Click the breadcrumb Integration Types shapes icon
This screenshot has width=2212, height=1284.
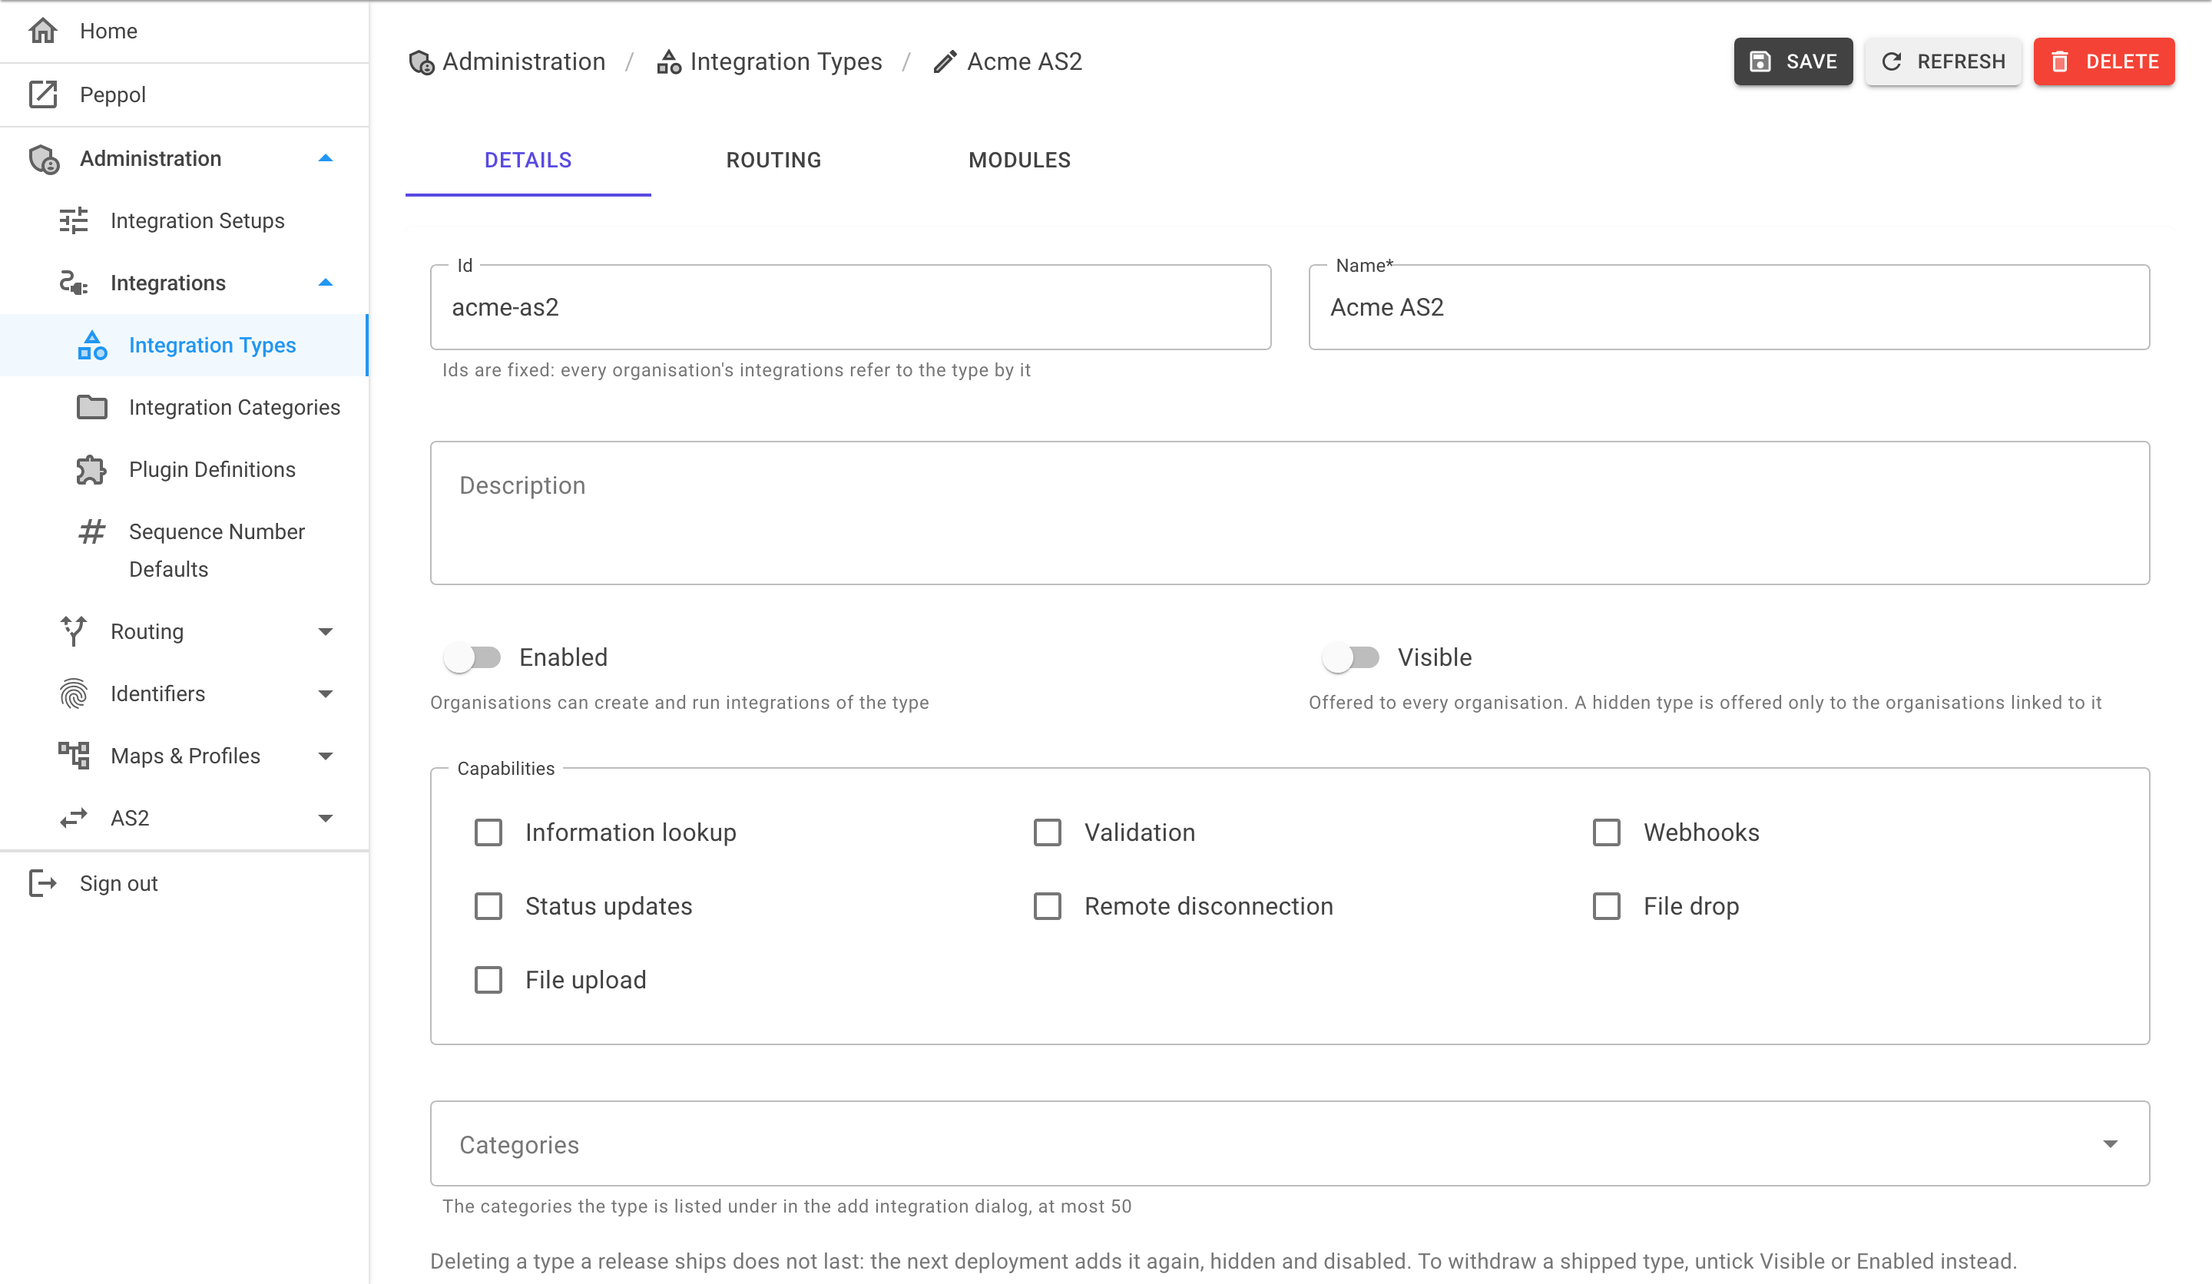[x=670, y=61]
